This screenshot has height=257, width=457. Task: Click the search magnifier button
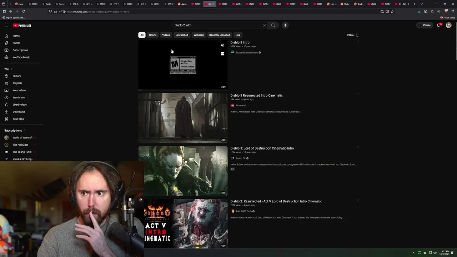[x=273, y=25]
